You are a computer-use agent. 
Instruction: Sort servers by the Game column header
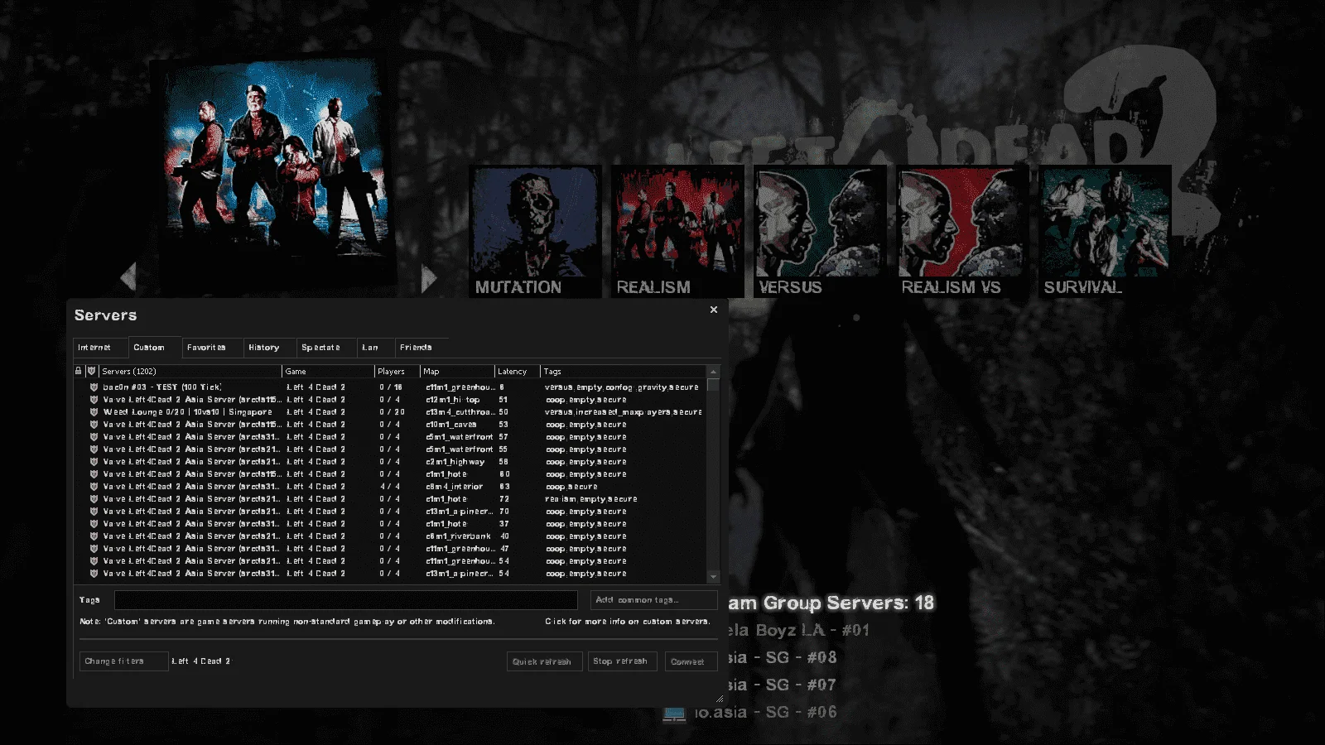click(329, 372)
